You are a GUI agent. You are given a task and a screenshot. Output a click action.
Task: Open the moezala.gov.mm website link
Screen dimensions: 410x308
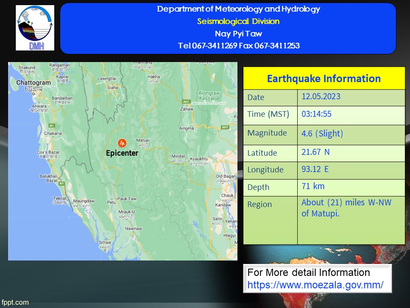(x=315, y=285)
